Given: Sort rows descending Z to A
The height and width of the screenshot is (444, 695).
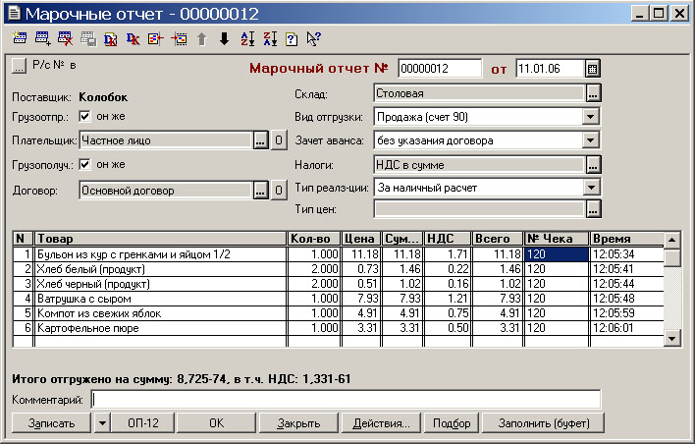Looking at the screenshot, I should pos(269,39).
